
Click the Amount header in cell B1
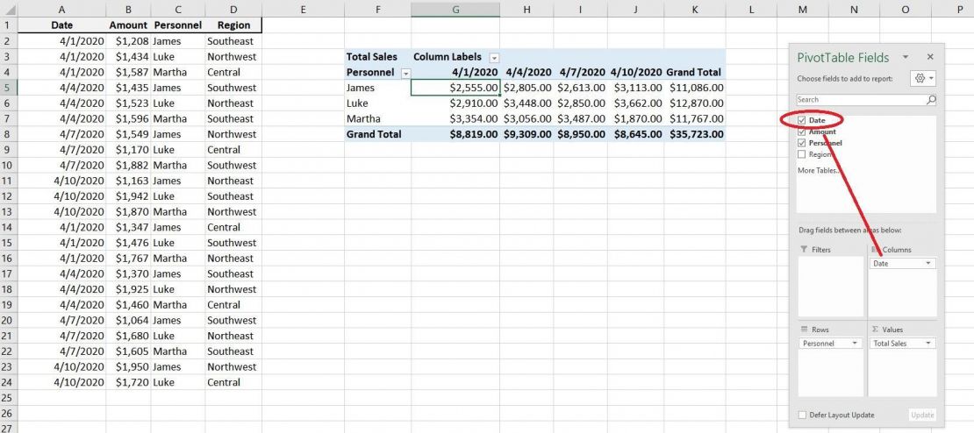[128, 25]
